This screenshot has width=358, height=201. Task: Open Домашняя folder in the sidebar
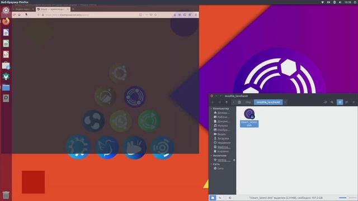[x=223, y=113]
